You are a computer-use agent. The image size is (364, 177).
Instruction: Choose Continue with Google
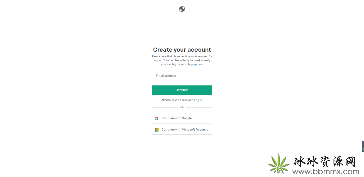pyautogui.click(x=182, y=119)
